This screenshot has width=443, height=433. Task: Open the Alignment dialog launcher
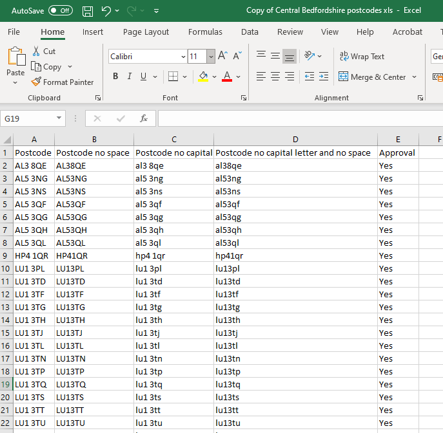420,98
